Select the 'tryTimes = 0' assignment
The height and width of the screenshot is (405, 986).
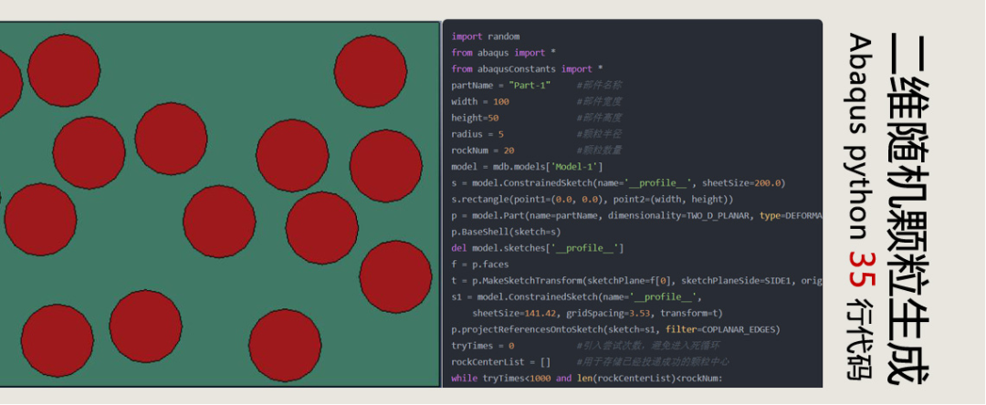coord(482,346)
